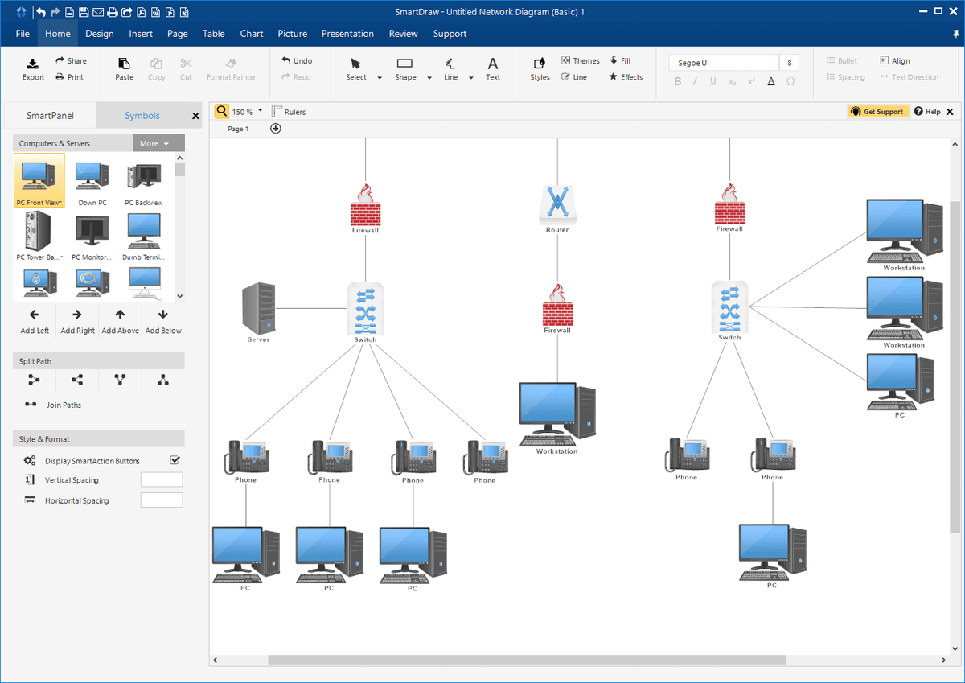Click the canvas horizontal scrollbar
This screenshot has width=965, height=683.
(526, 660)
